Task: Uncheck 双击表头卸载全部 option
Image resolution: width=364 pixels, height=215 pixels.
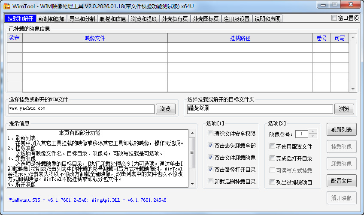Action: tap(210, 146)
